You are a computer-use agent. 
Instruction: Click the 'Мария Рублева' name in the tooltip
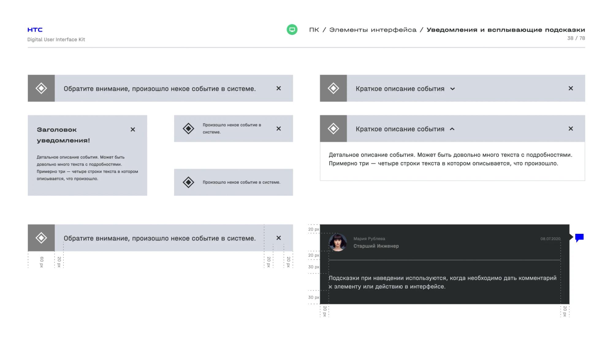369,239
